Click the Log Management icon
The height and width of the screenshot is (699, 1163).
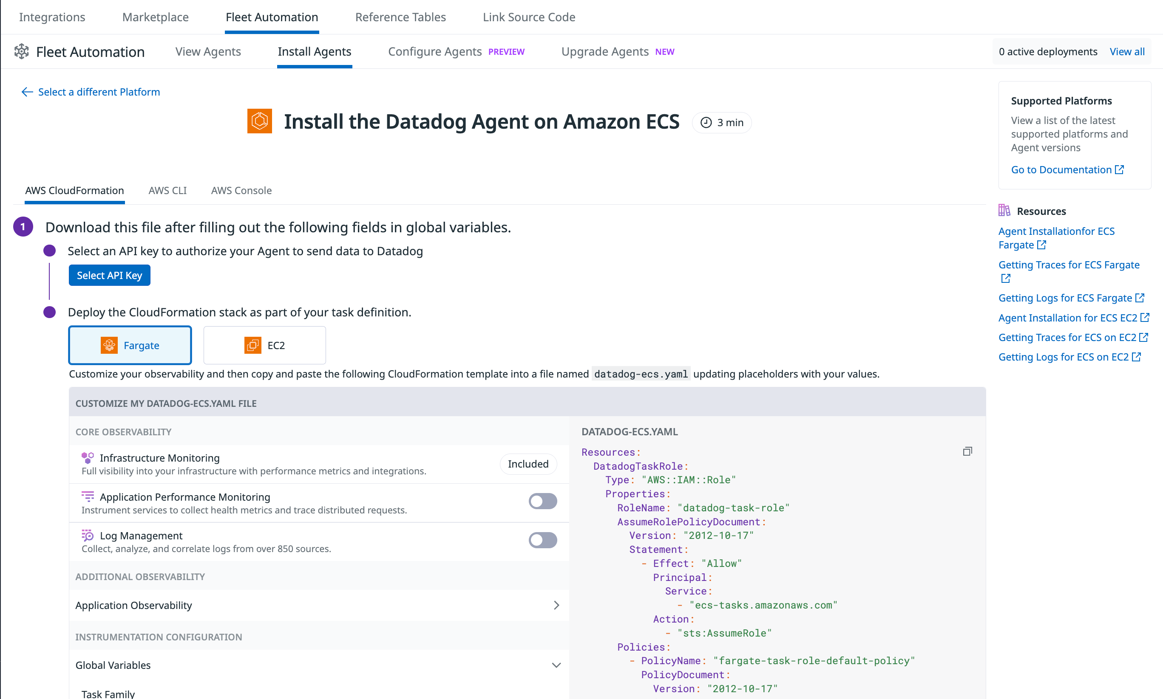coord(88,536)
